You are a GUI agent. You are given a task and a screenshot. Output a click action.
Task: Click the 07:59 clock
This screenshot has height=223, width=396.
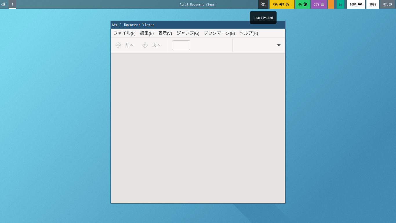(x=388, y=4)
